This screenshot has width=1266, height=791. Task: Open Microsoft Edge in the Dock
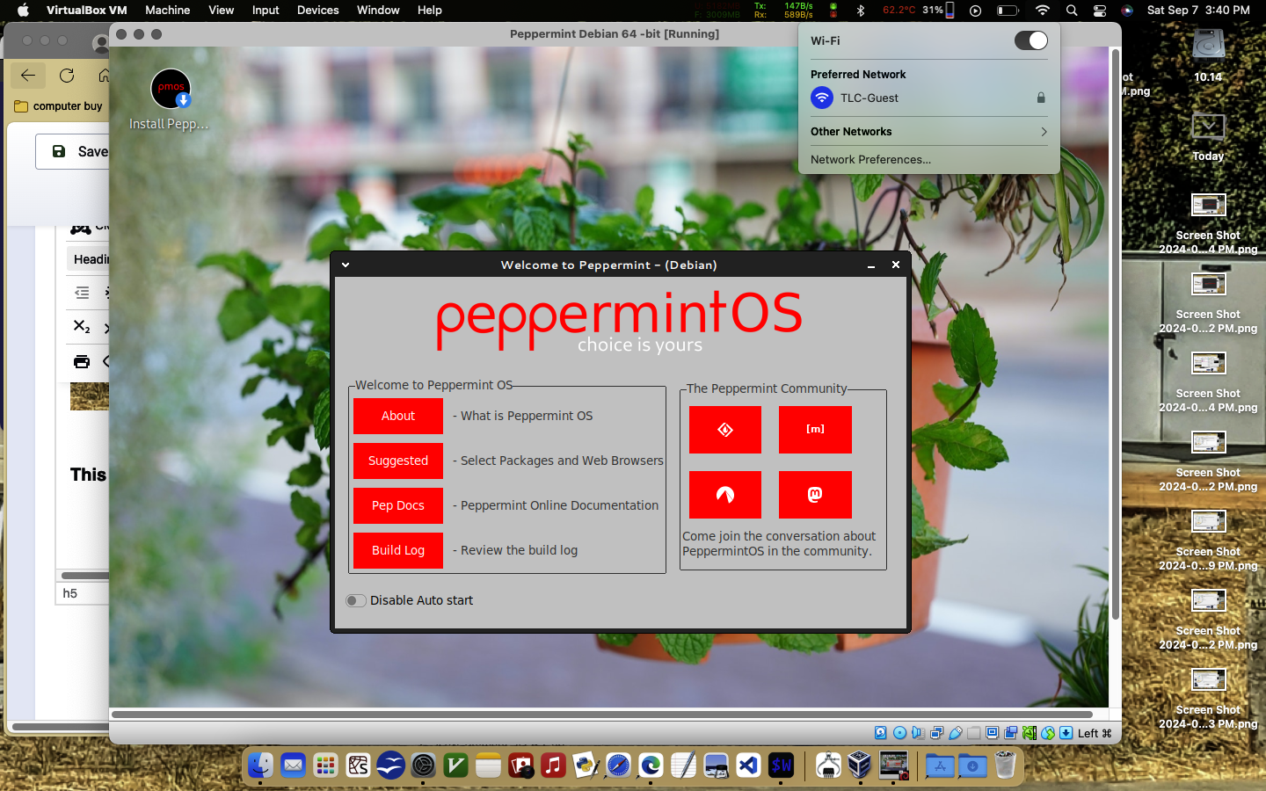coord(651,766)
